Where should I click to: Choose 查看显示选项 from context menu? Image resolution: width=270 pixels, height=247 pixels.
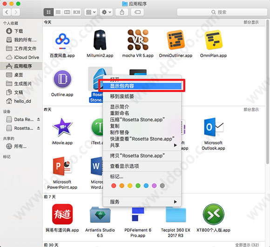click(x=142, y=166)
